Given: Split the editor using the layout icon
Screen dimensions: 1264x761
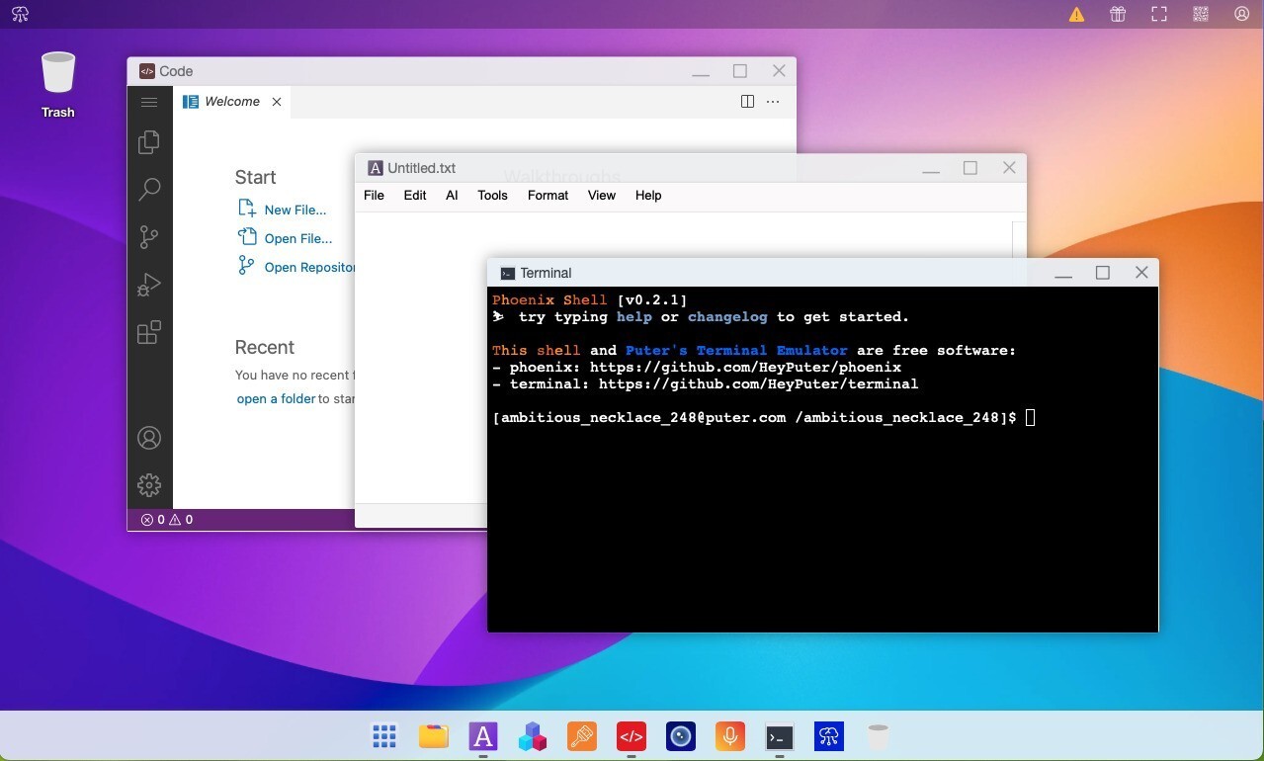Looking at the screenshot, I should 746,101.
